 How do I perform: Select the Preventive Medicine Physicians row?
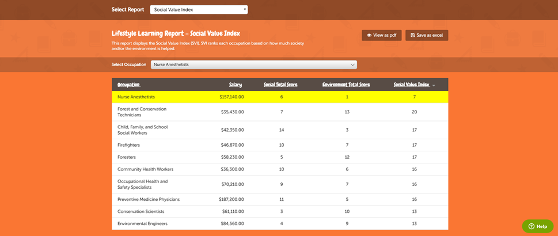click(280, 199)
